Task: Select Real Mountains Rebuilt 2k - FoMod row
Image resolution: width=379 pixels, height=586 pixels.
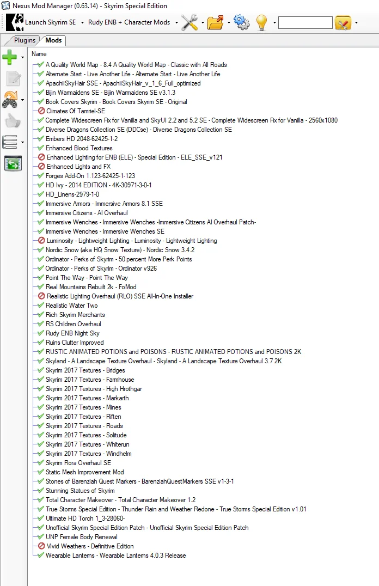Action: pyautogui.click(x=91, y=287)
